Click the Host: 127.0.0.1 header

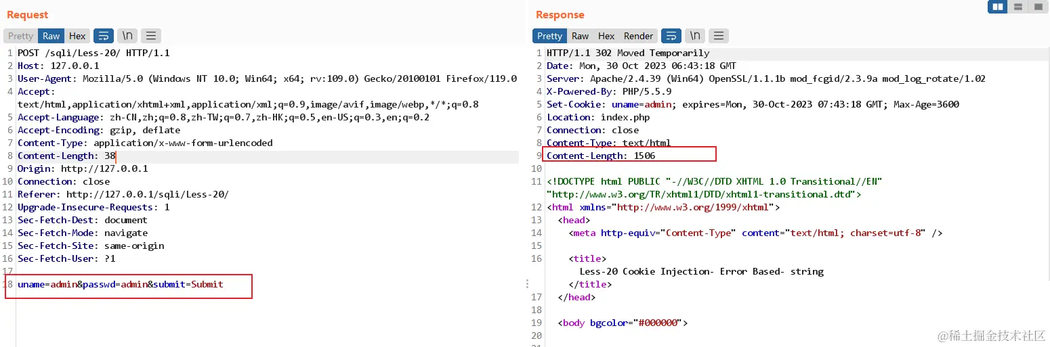click(x=58, y=66)
